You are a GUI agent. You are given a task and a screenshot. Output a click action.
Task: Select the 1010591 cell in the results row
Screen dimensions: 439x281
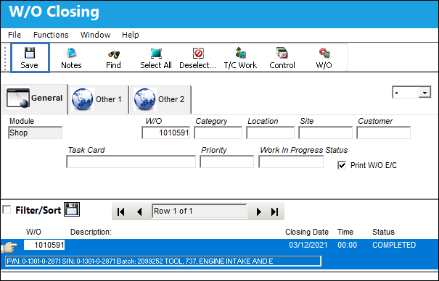[44, 245]
